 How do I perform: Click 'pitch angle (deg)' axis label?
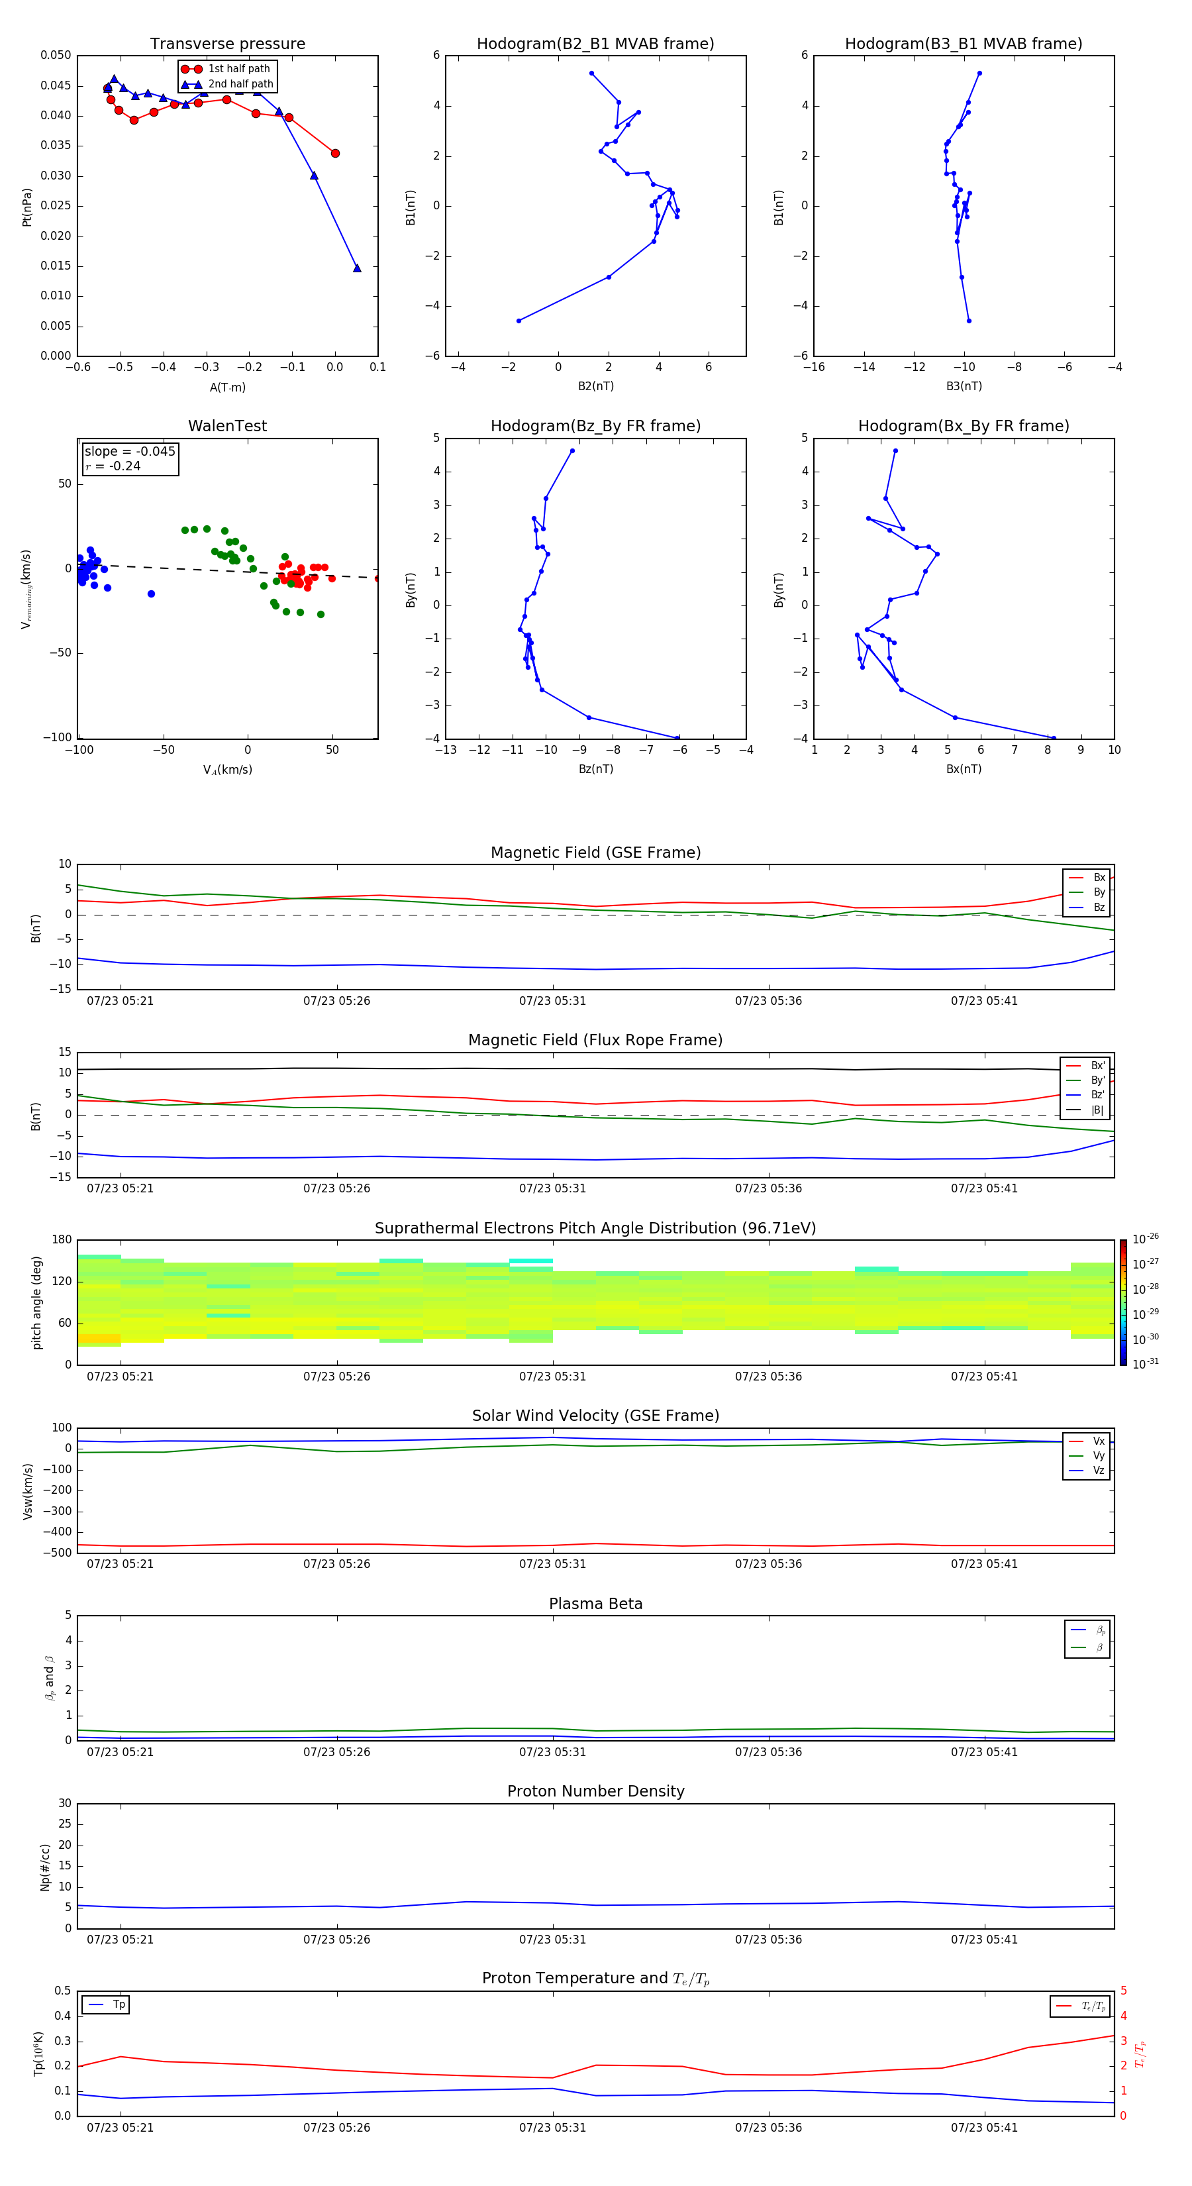(36, 1302)
